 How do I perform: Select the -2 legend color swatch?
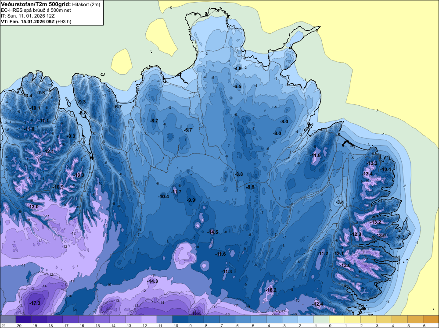point(306,319)
